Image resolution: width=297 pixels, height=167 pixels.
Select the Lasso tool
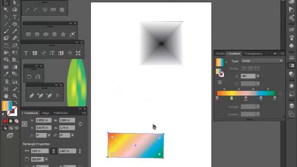pos(15,9)
